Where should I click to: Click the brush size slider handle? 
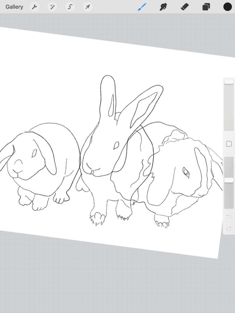229,82
